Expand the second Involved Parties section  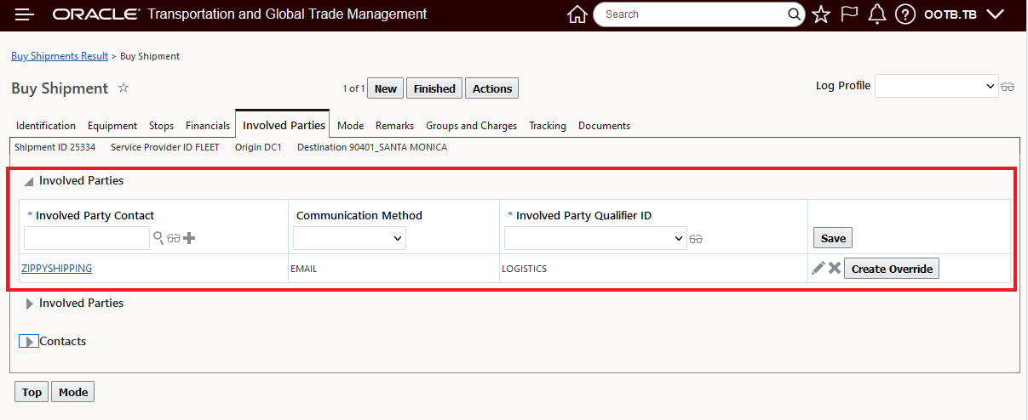pyautogui.click(x=30, y=304)
